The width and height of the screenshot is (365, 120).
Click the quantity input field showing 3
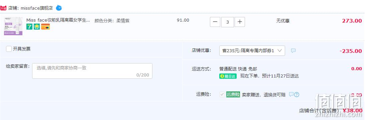pos(227,22)
